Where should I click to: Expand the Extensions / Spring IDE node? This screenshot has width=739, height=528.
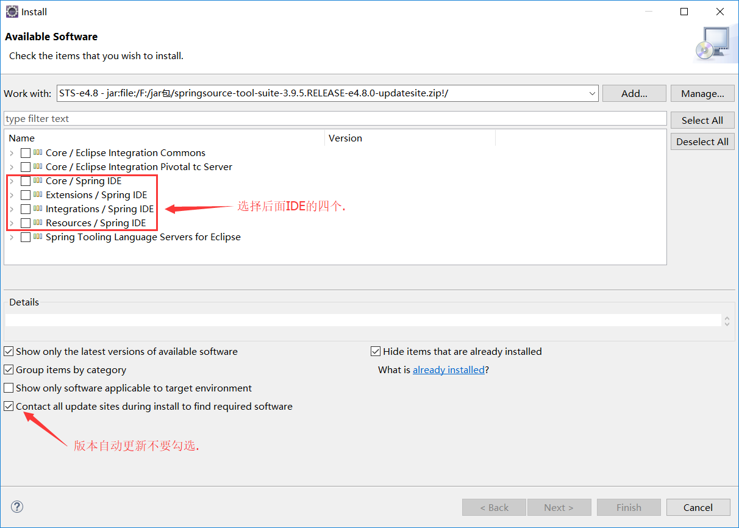pyautogui.click(x=12, y=195)
